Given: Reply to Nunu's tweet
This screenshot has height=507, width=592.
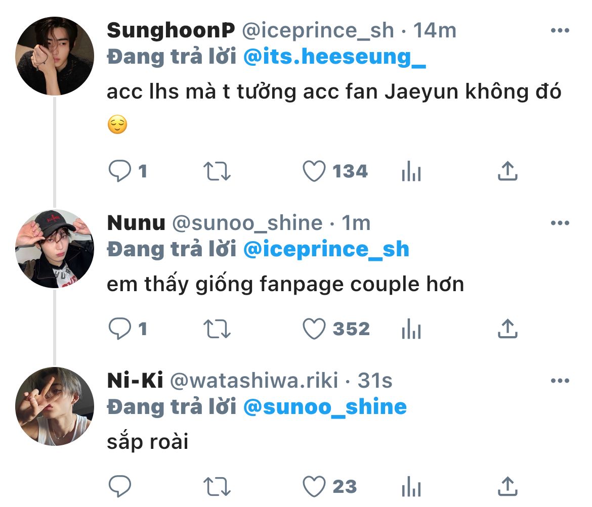Looking at the screenshot, I should pos(120,329).
